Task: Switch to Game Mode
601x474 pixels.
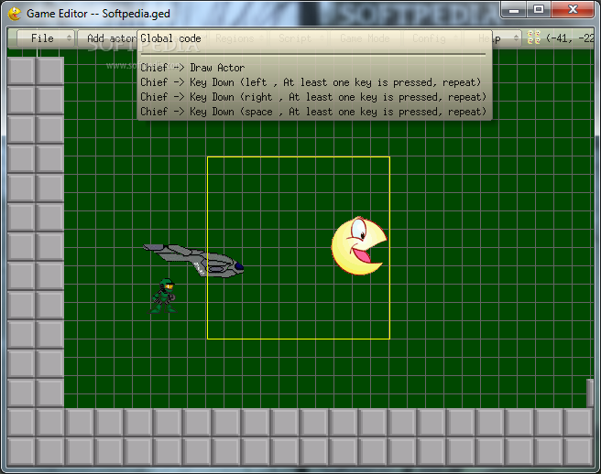Action: pos(364,38)
